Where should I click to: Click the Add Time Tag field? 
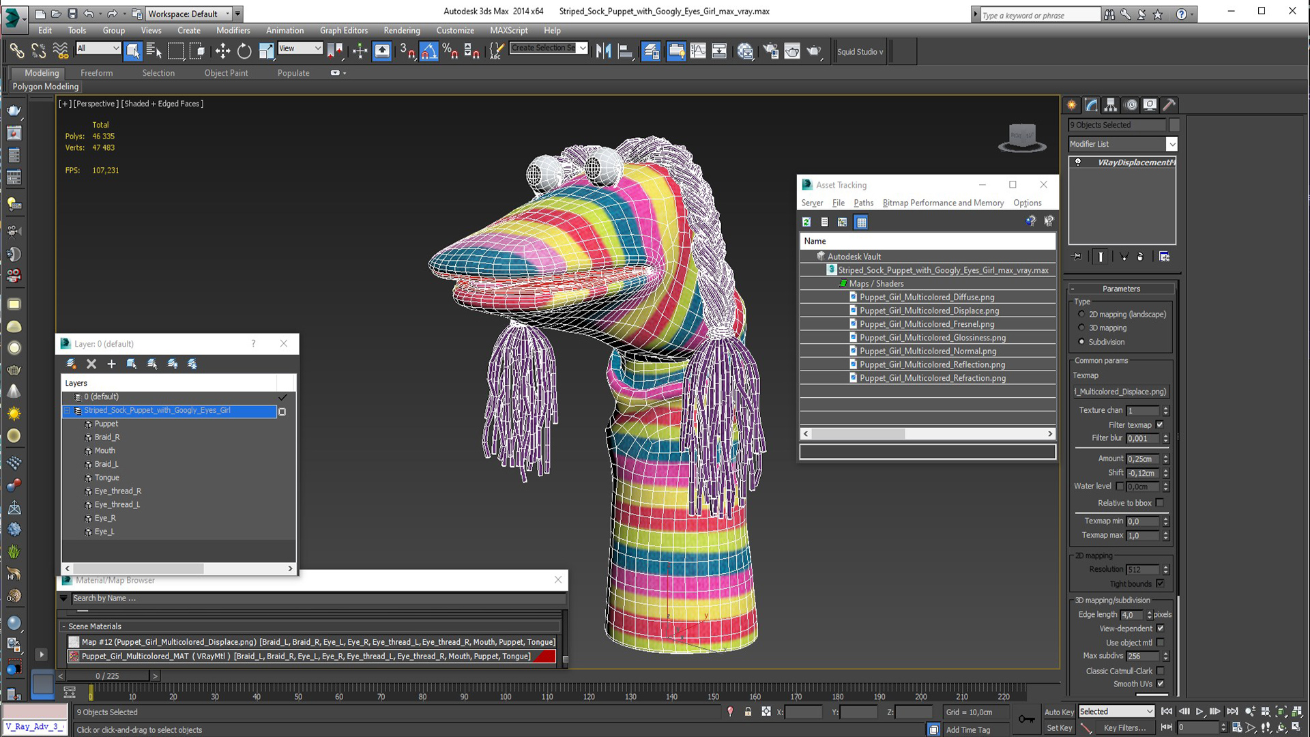(x=967, y=729)
